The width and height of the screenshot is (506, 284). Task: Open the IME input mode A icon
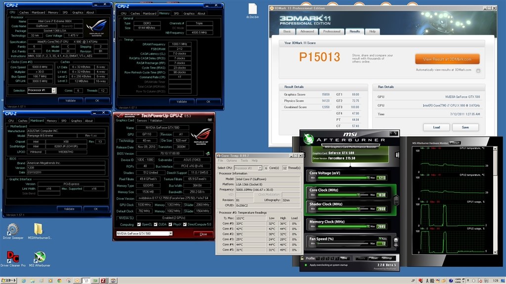click(x=427, y=281)
